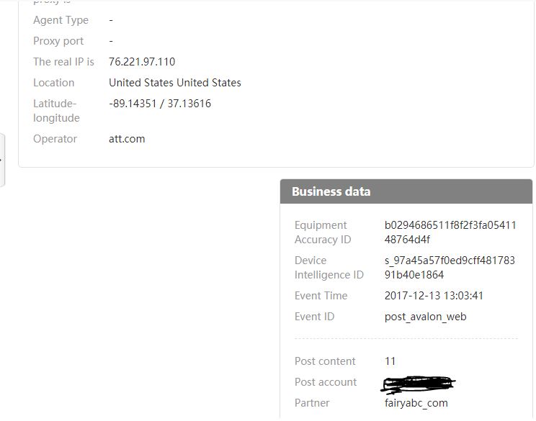Select the real IP value 76.221.97.110
This screenshot has width=536, height=421.
142,62
